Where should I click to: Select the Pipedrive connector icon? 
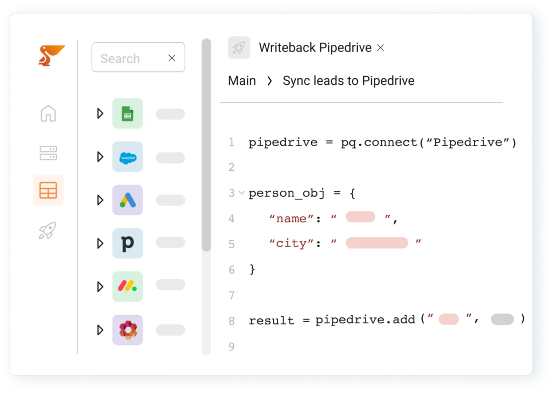[x=127, y=243]
